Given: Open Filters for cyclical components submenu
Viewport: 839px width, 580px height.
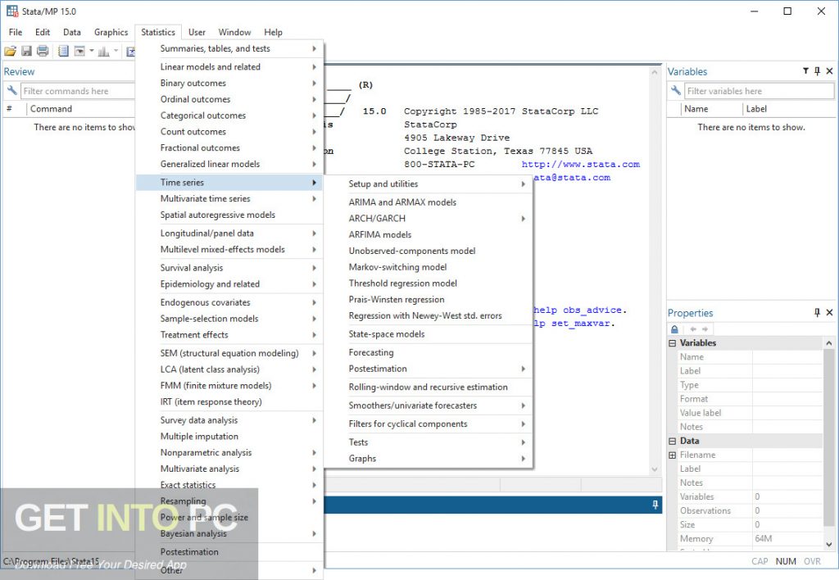Looking at the screenshot, I should (x=429, y=424).
